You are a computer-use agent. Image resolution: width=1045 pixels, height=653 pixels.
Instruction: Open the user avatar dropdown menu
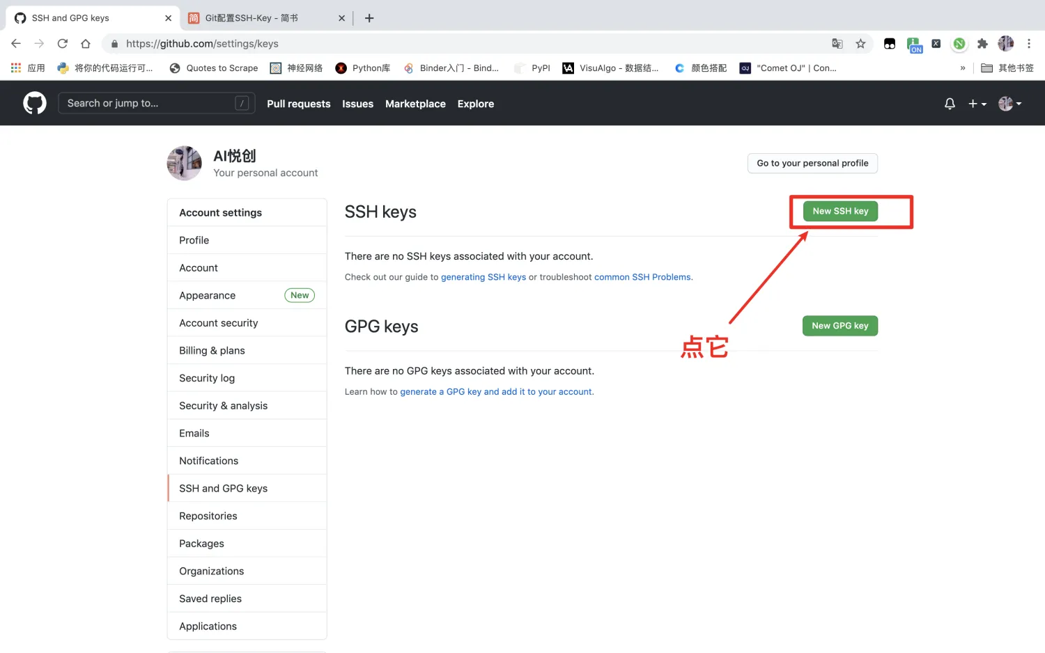1010,104
